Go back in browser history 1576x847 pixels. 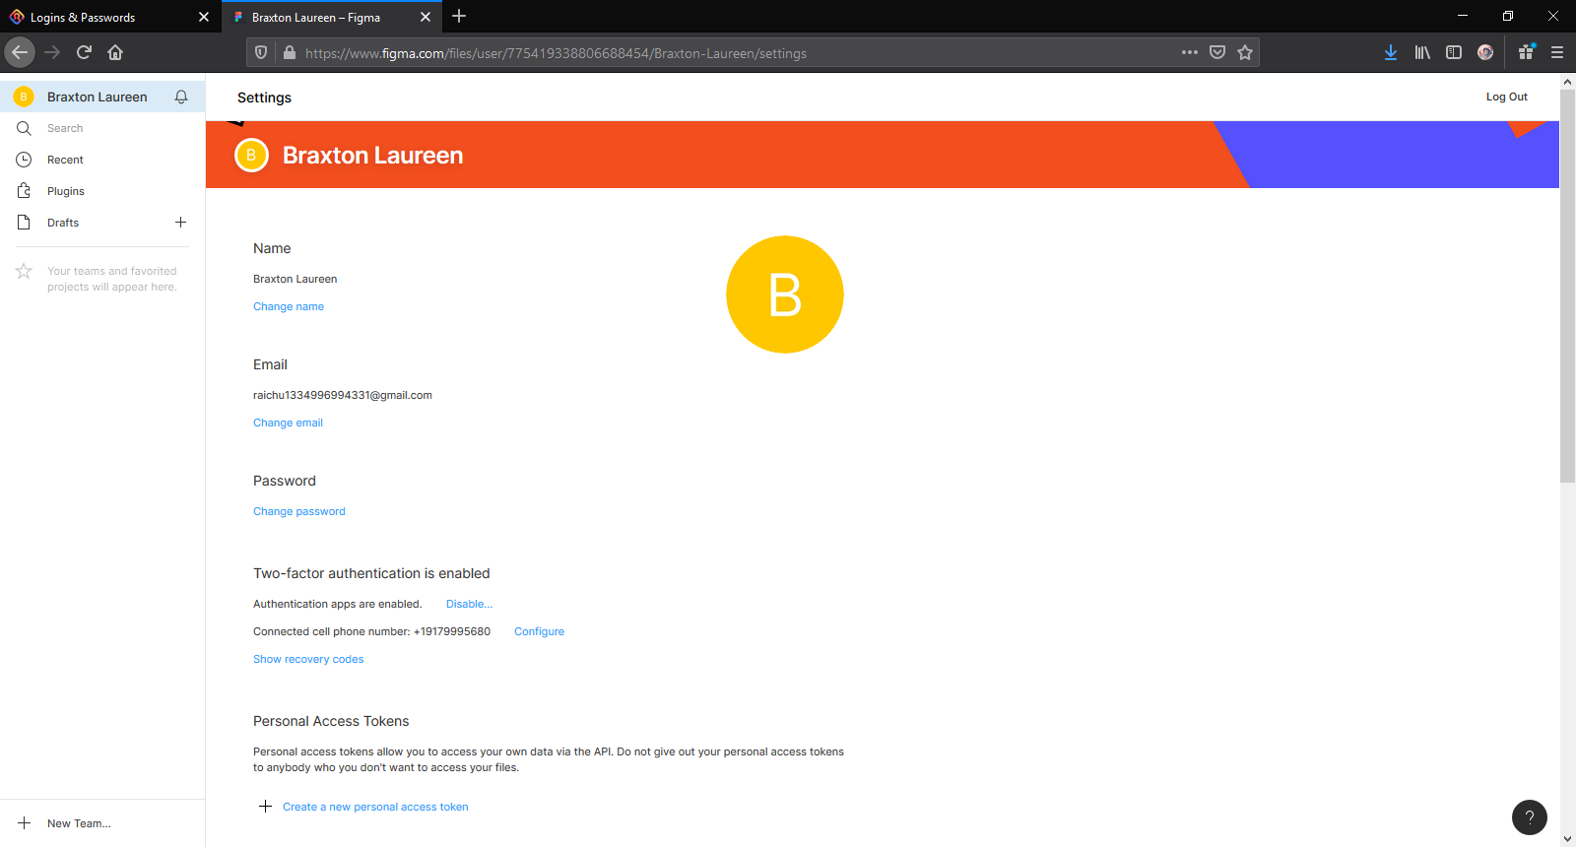(20, 52)
